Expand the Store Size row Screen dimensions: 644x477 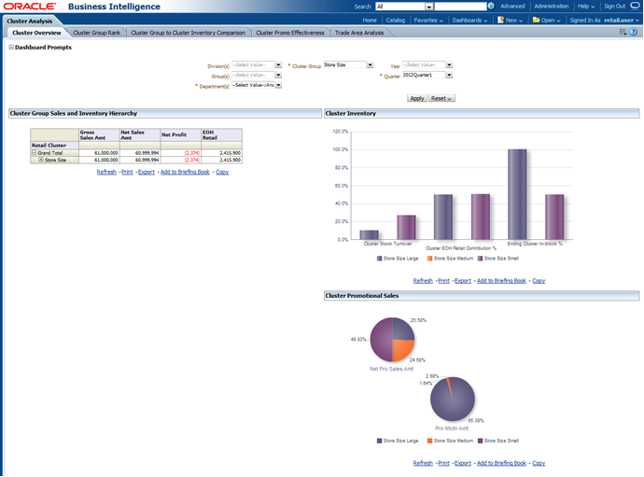[41, 160]
